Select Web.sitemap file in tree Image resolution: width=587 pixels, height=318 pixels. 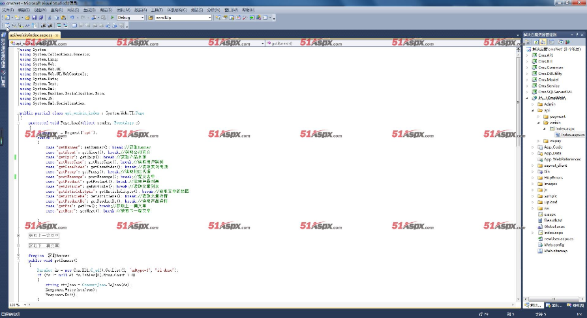click(x=556, y=251)
